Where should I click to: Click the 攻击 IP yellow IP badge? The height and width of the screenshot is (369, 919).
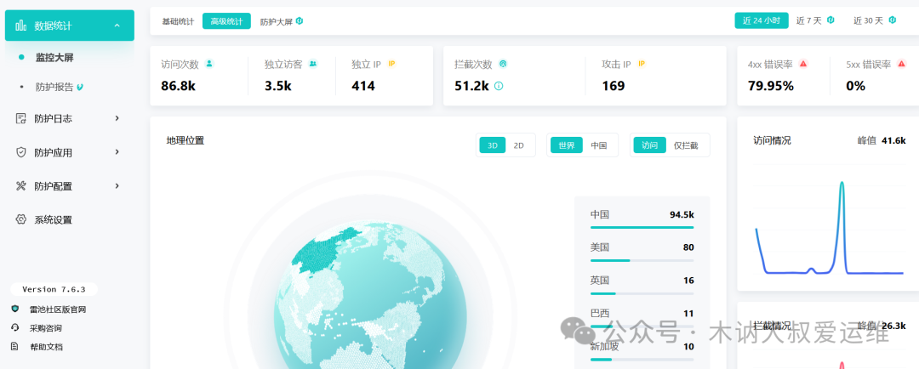click(642, 64)
